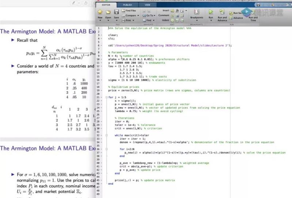
Task: Open the Print dropdown menu
Action: (130, 20)
